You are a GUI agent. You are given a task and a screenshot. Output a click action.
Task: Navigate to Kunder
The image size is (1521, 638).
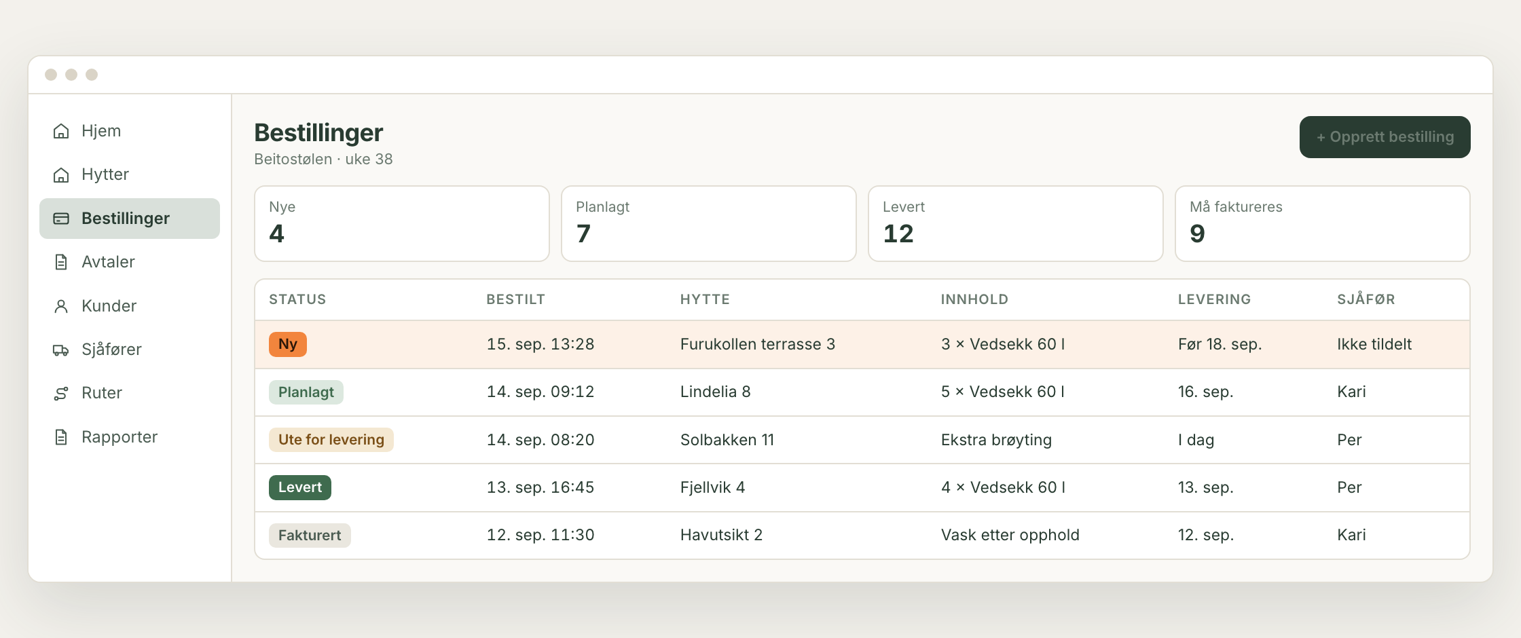point(130,306)
